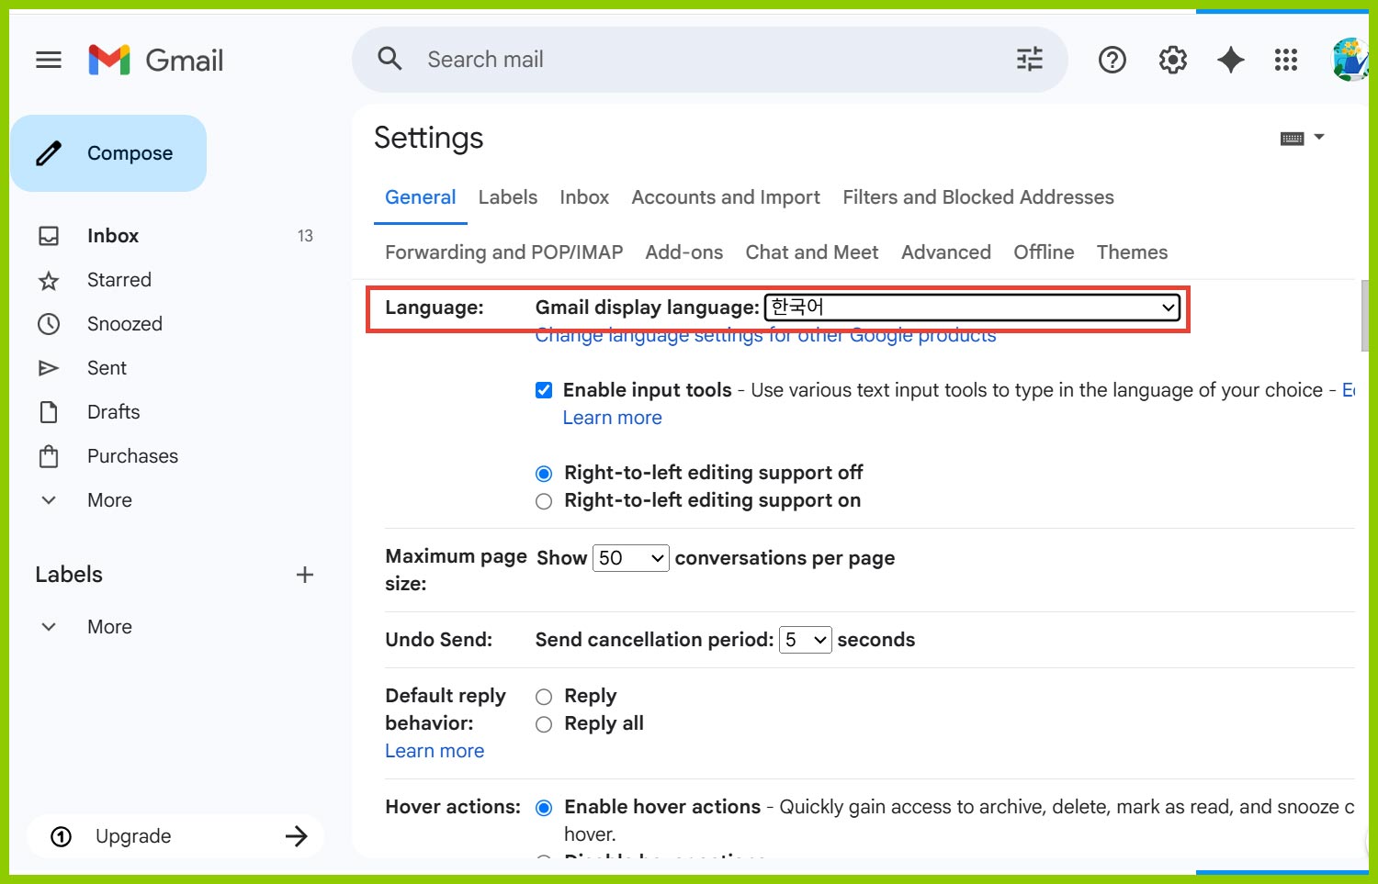Click the Sent arrow icon
This screenshot has width=1378, height=884.
(x=49, y=368)
